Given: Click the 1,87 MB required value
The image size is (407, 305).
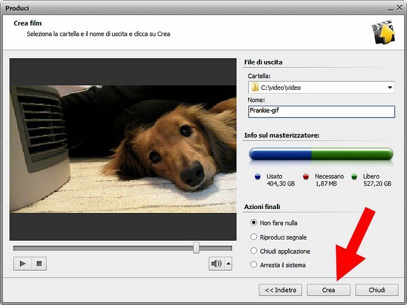Looking at the screenshot, I should tap(326, 184).
